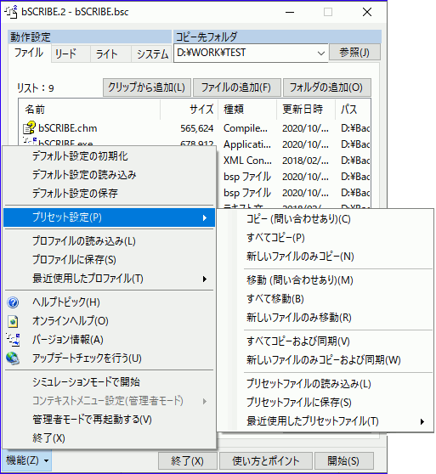Click クリップから追加(L) button
The width and height of the screenshot is (436, 474).
click(x=147, y=87)
